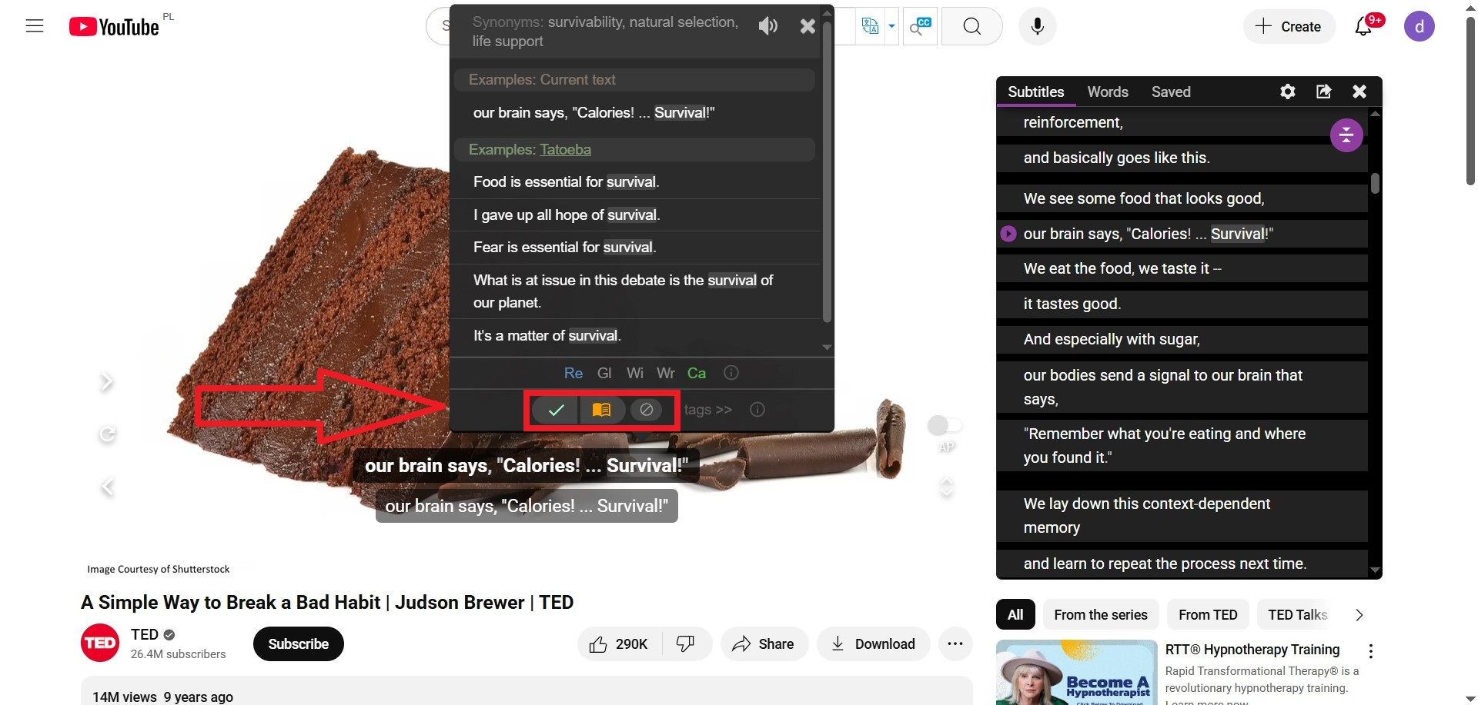Play pronunciation with the speaker icon

pos(767,26)
